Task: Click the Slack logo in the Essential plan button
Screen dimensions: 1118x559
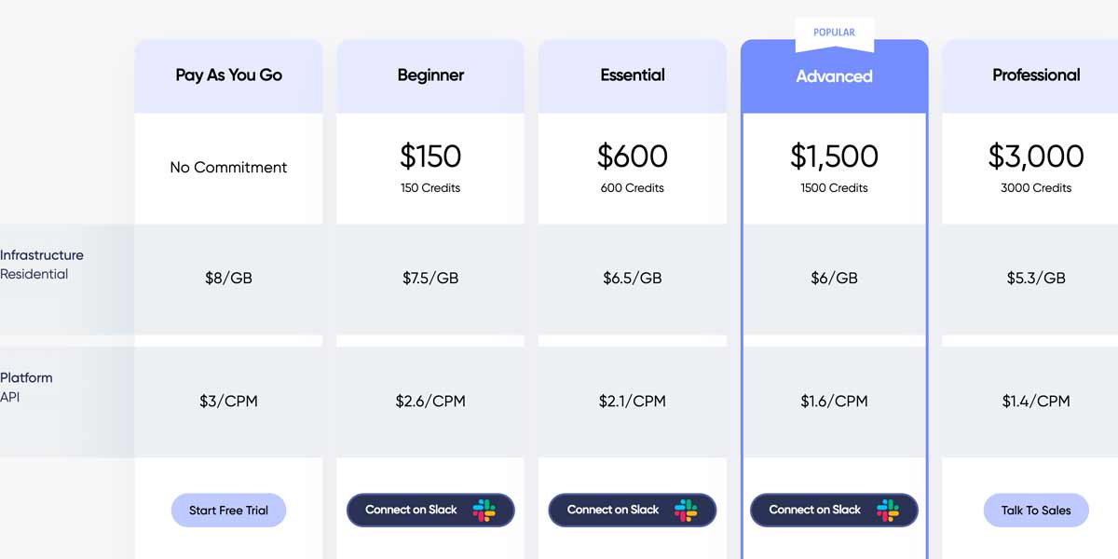Action: click(686, 510)
